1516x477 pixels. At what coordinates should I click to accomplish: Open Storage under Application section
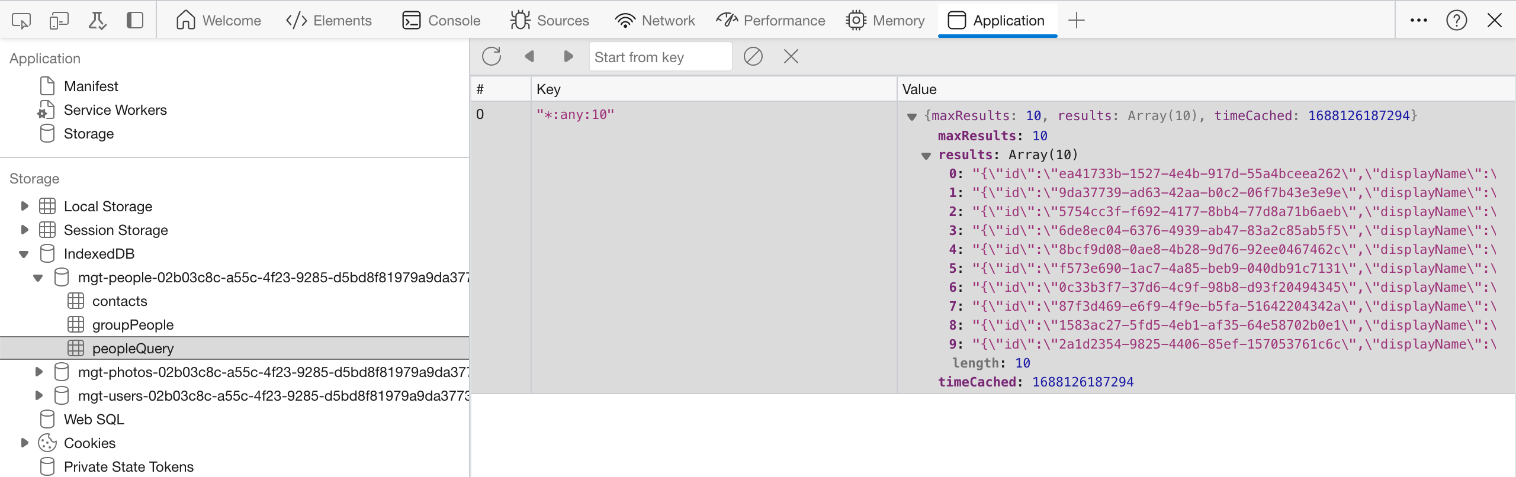pos(88,134)
